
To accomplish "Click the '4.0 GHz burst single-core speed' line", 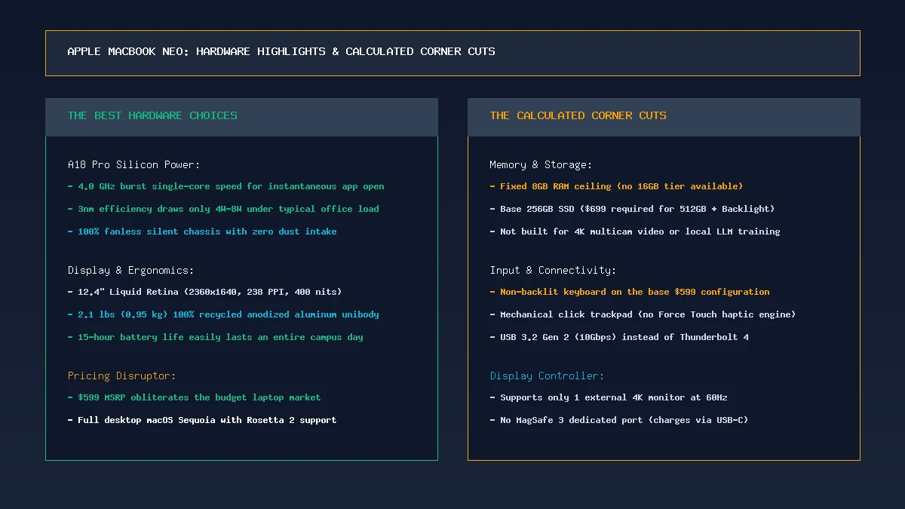I will pos(225,186).
